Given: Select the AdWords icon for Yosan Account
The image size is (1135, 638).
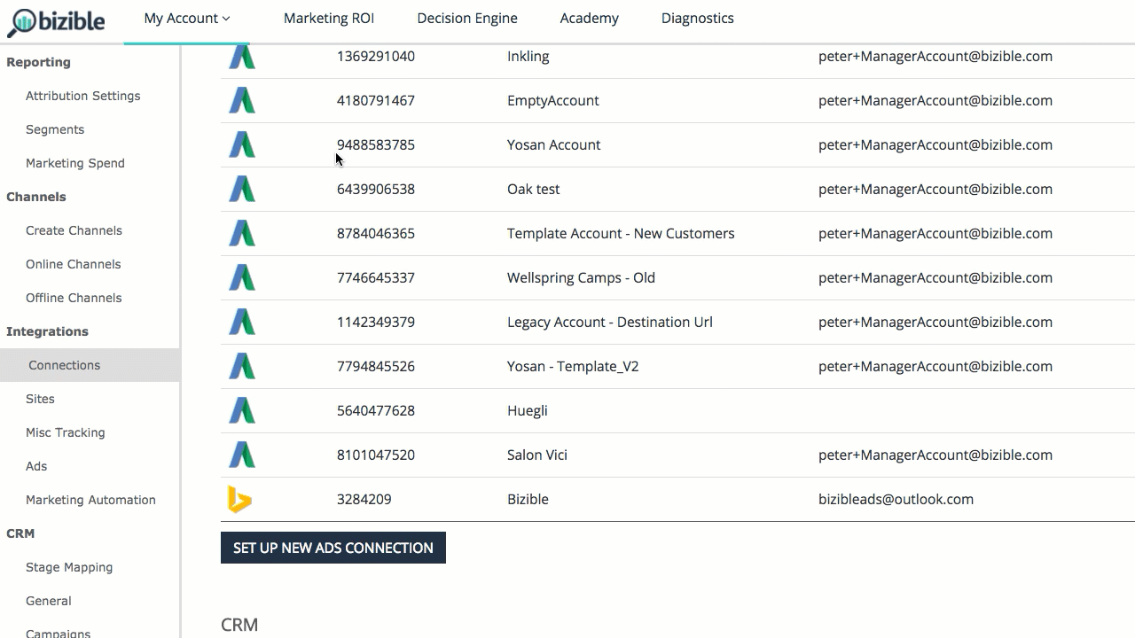Looking at the screenshot, I should pos(241,144).
